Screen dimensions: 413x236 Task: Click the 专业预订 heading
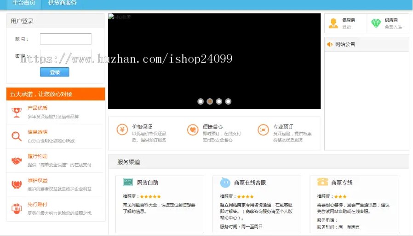pos(283,127)
